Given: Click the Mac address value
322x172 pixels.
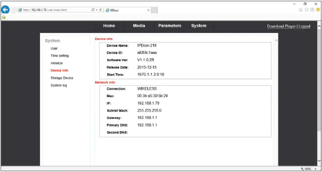Looking at the screenshot, I should 152,96.
